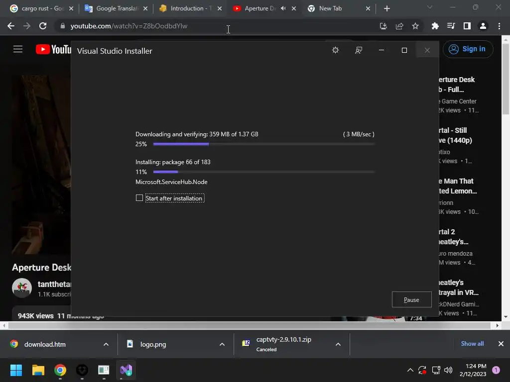Click the installer feedback icon
Screen dimensions: 510x382
pos(359,50)
